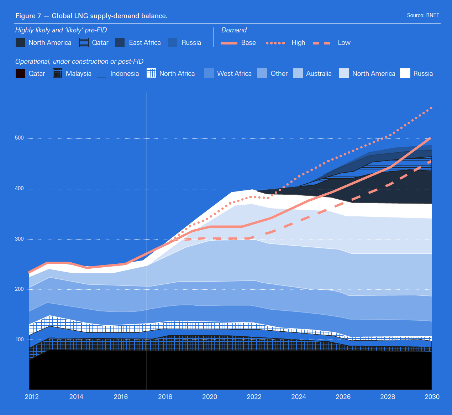Viewport: 452px width, 415px height.
Task: Select the dotted High demand line icon
Action: [275, 43]
